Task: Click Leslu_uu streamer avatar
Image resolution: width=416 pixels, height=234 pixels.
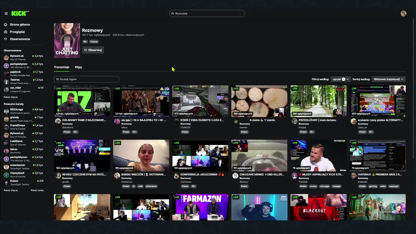Action: click(354, 121)
